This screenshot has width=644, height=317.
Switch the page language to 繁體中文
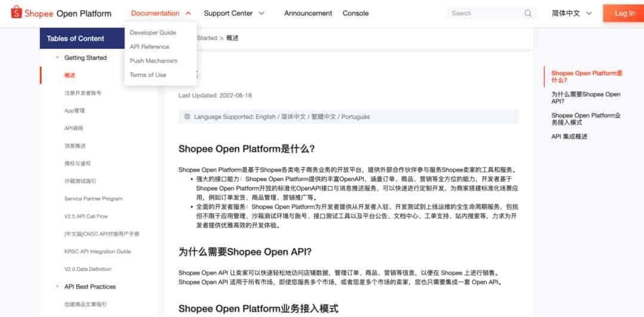pyautogui.click(x=323, y=117)
